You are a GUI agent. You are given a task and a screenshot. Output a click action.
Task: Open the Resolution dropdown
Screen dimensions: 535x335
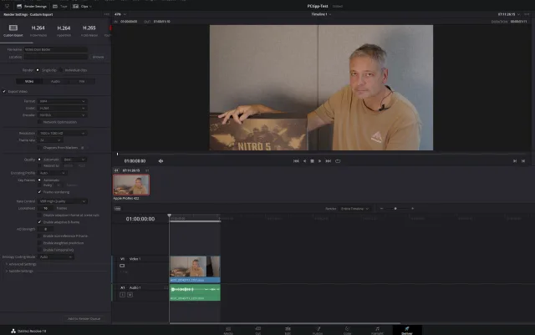point(62,133)
